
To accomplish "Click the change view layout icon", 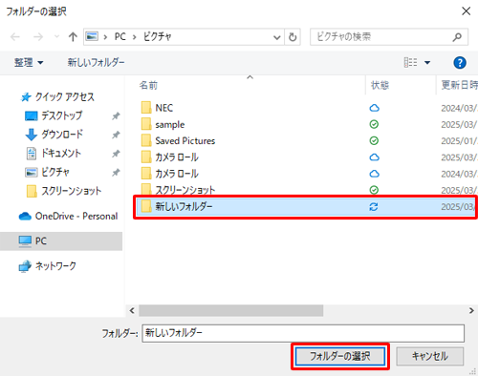I will (x=410, y=62).
